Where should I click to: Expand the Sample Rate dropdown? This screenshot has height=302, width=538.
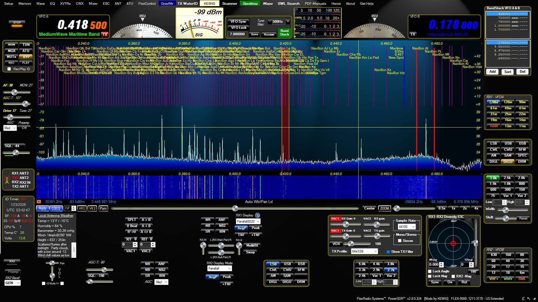413,227
